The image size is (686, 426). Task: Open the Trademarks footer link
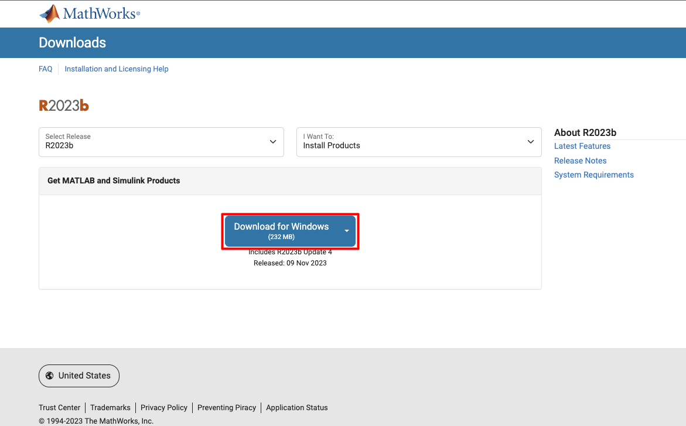[x=110, y=408]
